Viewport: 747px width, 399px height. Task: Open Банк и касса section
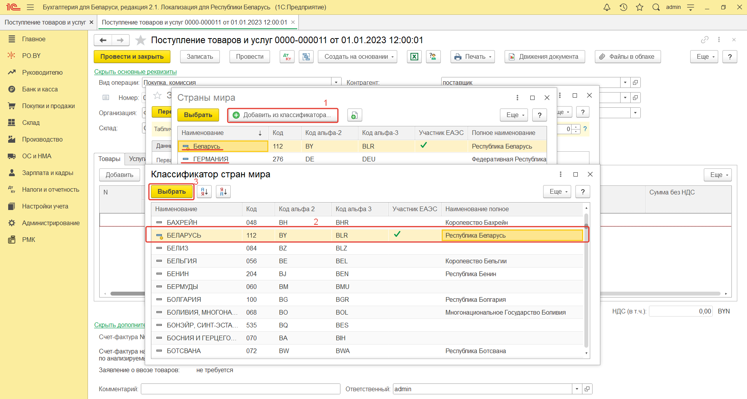coord(40,89)
